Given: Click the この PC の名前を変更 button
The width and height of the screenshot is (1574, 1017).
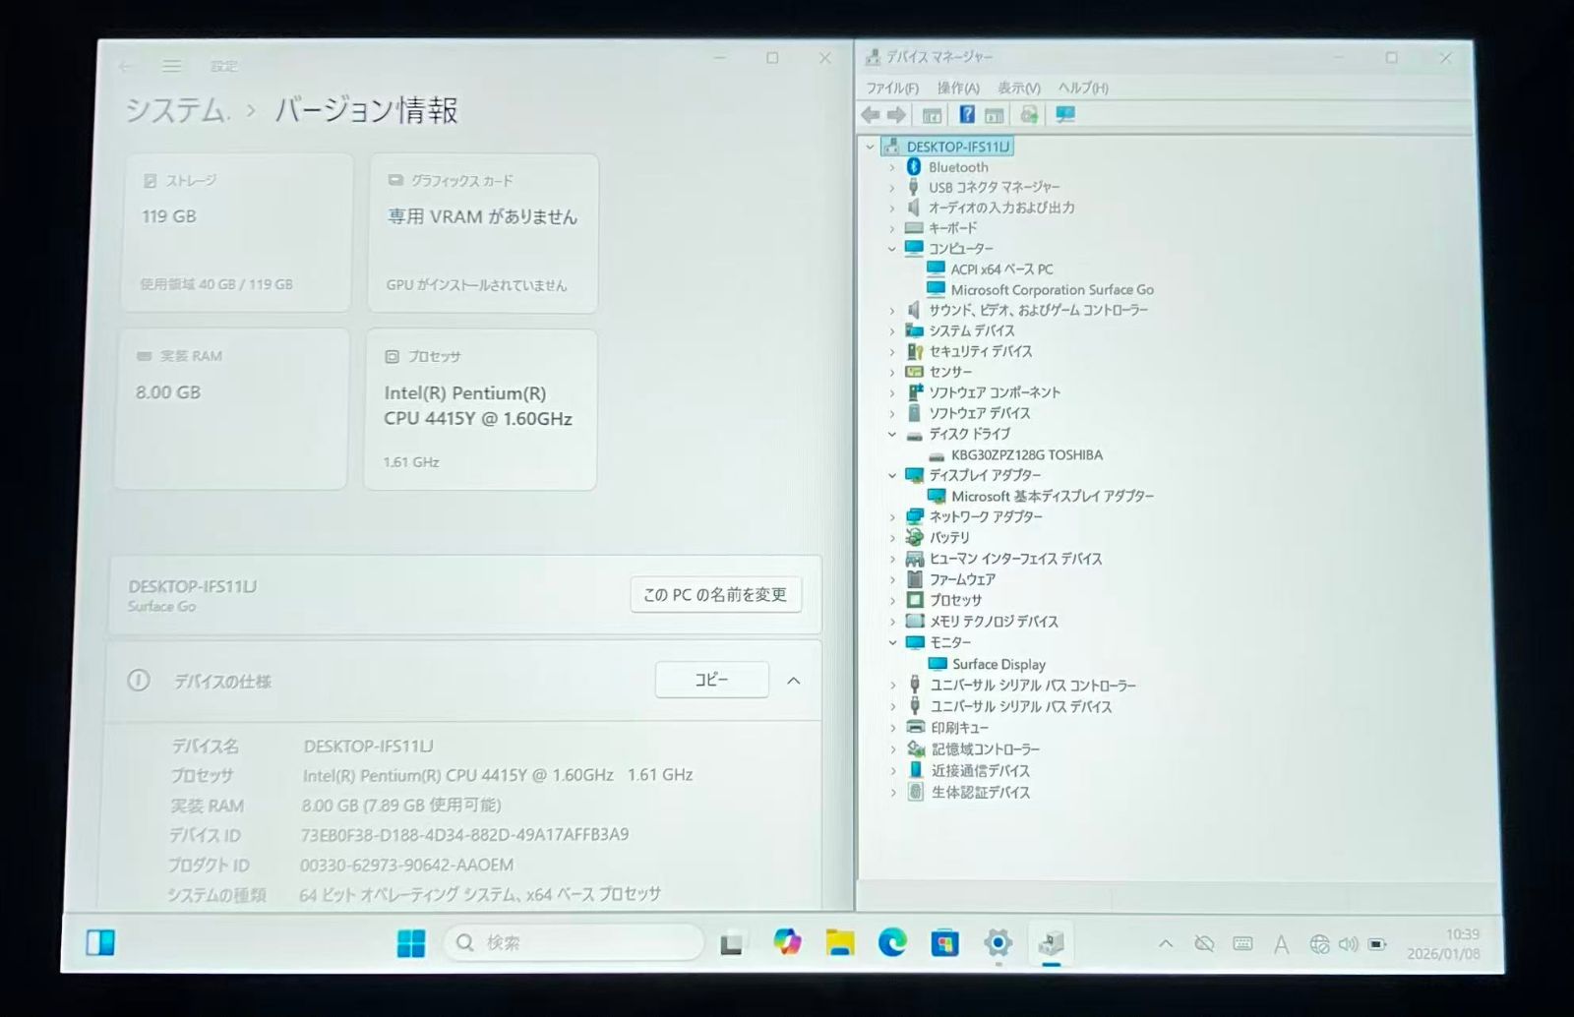Looking at the screenshot, I should [x=714, y=594].
